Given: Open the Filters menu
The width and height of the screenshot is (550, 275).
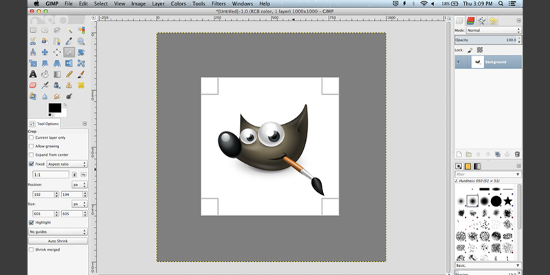Looking at the screenshot, I should click(x=219, y=3).
